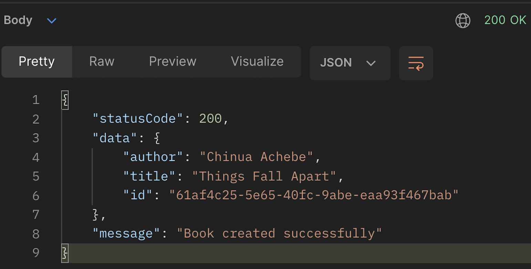Click the id UUID string value
The height and width of the screenshot is (269, 531).
pos(314,195)
